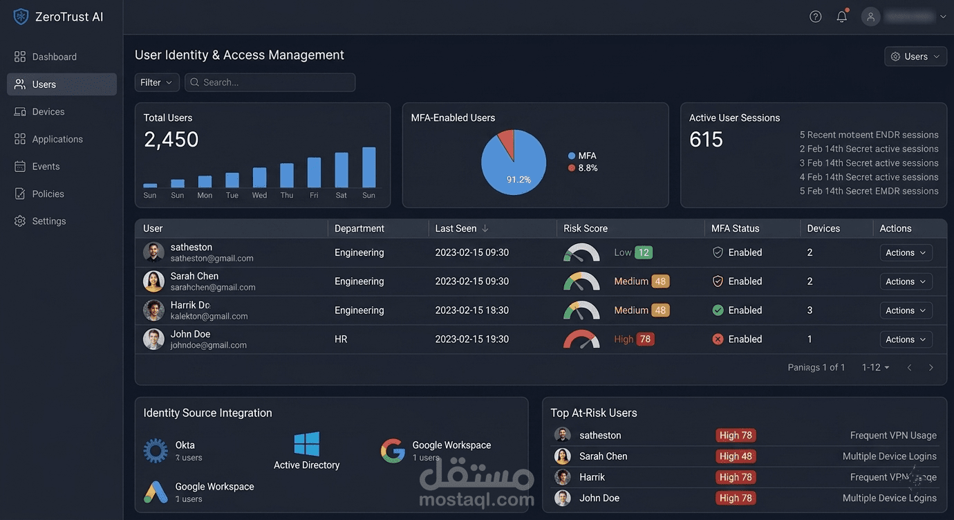Click the 2,450 total users value

pyautogui.click(x=171, y=140)
